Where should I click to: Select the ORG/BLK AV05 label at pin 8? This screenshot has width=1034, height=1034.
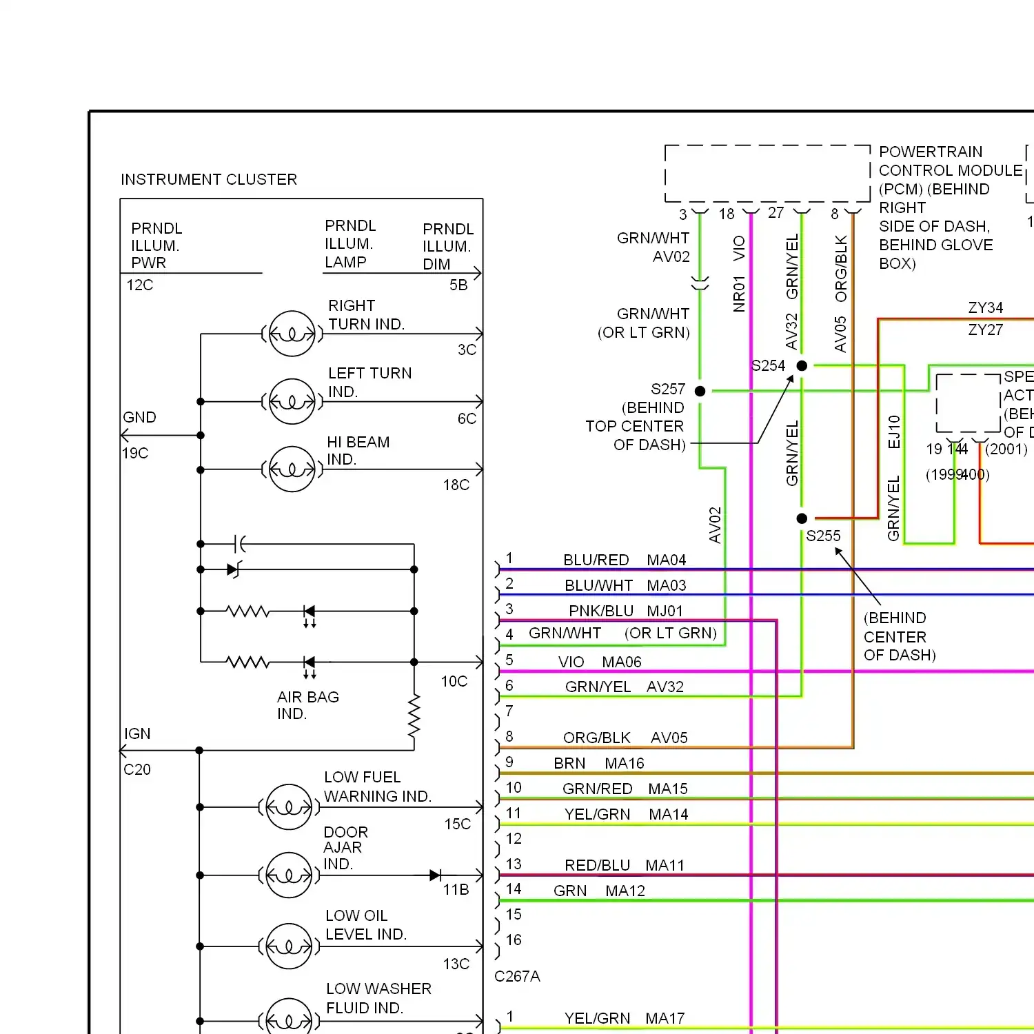click(x=625, y=738)
